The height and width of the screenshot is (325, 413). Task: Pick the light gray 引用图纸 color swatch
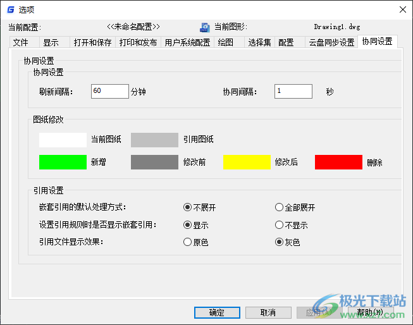tap(154, 140)
